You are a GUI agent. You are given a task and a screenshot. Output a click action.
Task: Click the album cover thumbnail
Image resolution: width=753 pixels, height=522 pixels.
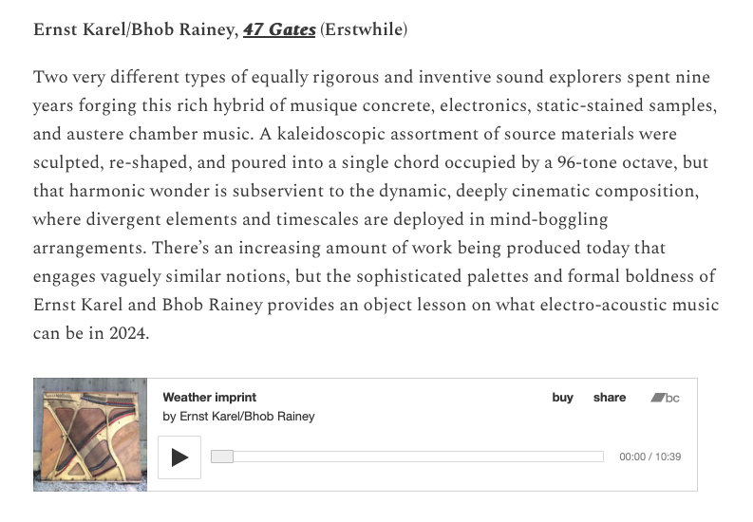[90, 435]
